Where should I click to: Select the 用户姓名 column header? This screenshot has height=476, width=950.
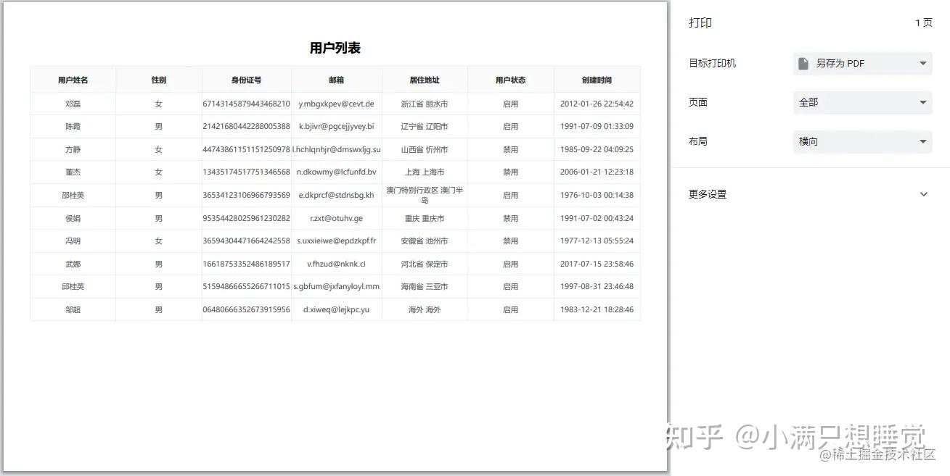point(73,80)
